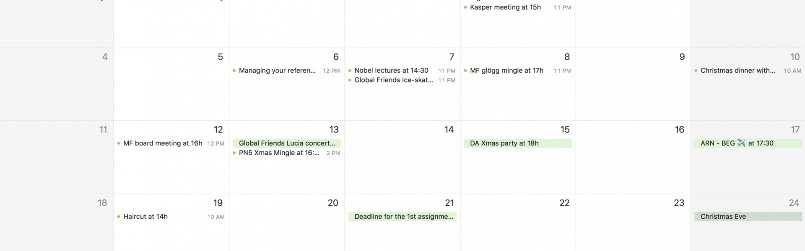Click the date number 5

pyautogui.click(x=220, y=57)
